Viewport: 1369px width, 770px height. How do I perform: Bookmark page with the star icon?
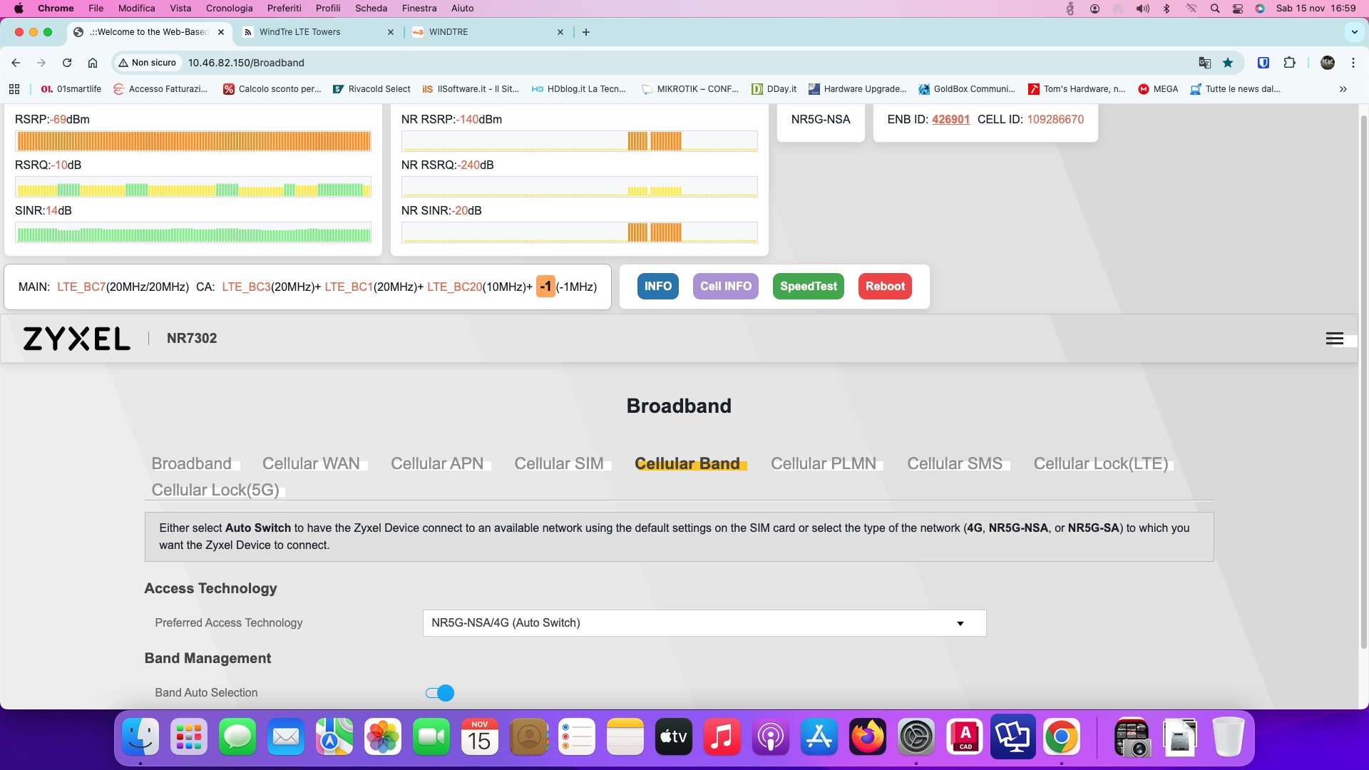pos(1228,63)
